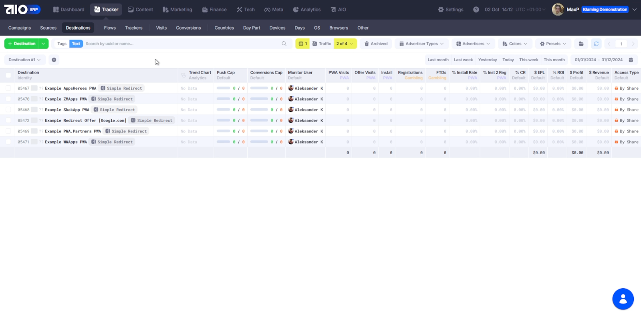641x314 pixels.
Task: Click the search magnifier icon
Action: pyautogui.click(x=284, y=44)
